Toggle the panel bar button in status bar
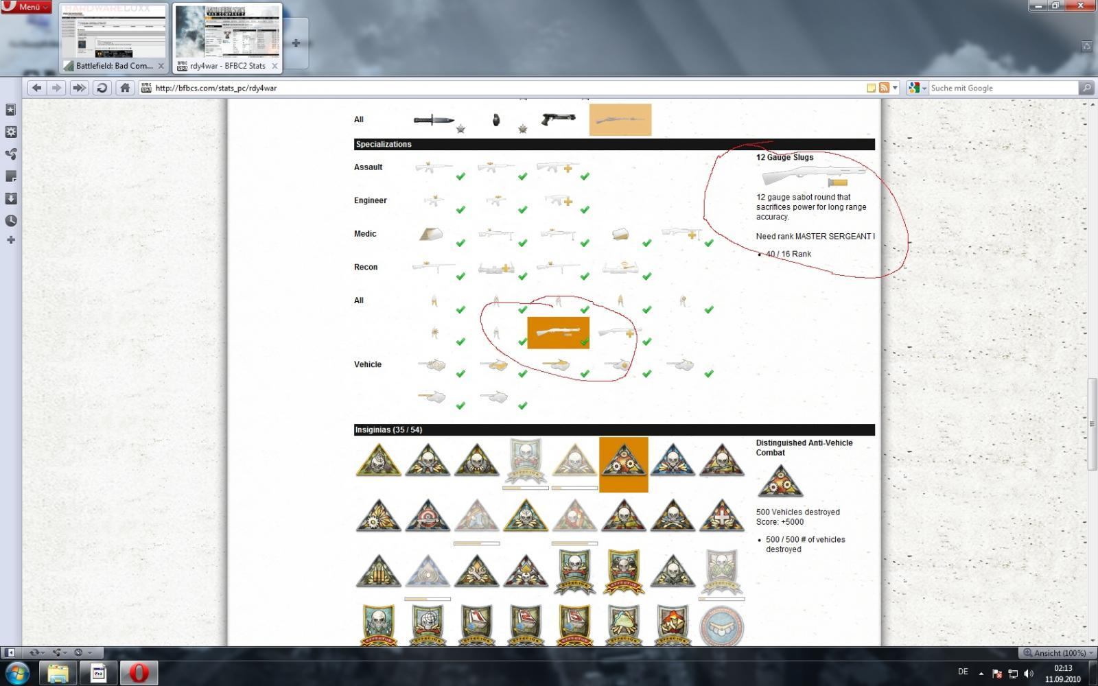 point(10,652)
